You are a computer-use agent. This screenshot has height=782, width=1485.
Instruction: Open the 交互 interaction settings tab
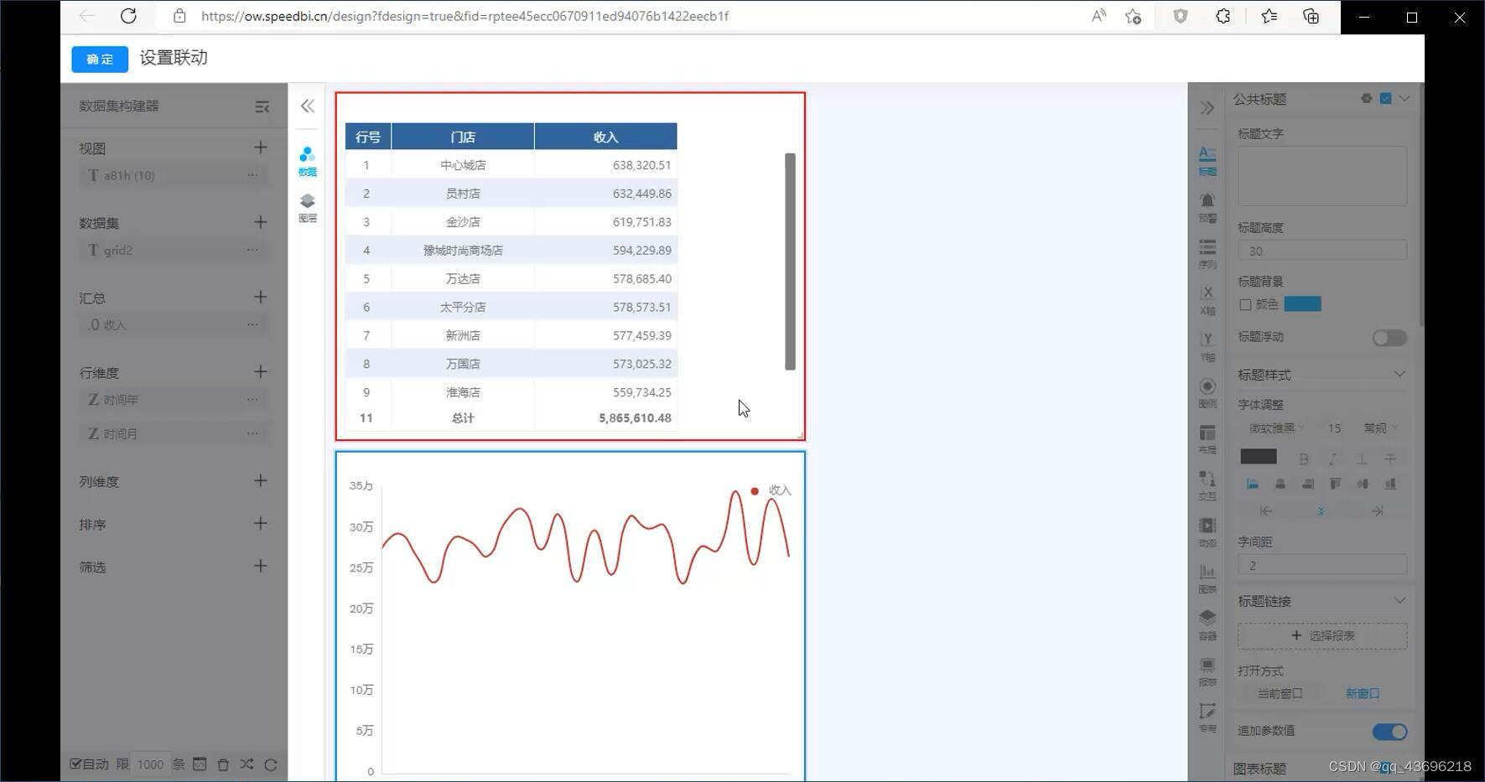(x=1207, y=485)
